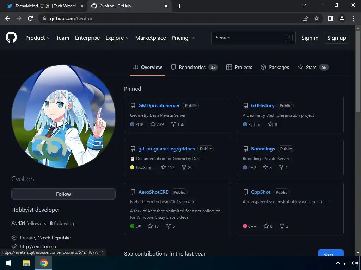Close the Cvolton GitHub tab

166,6
